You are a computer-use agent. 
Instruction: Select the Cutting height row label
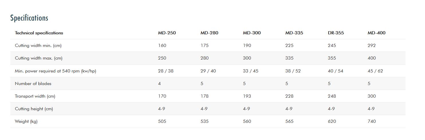click(34, 109)
